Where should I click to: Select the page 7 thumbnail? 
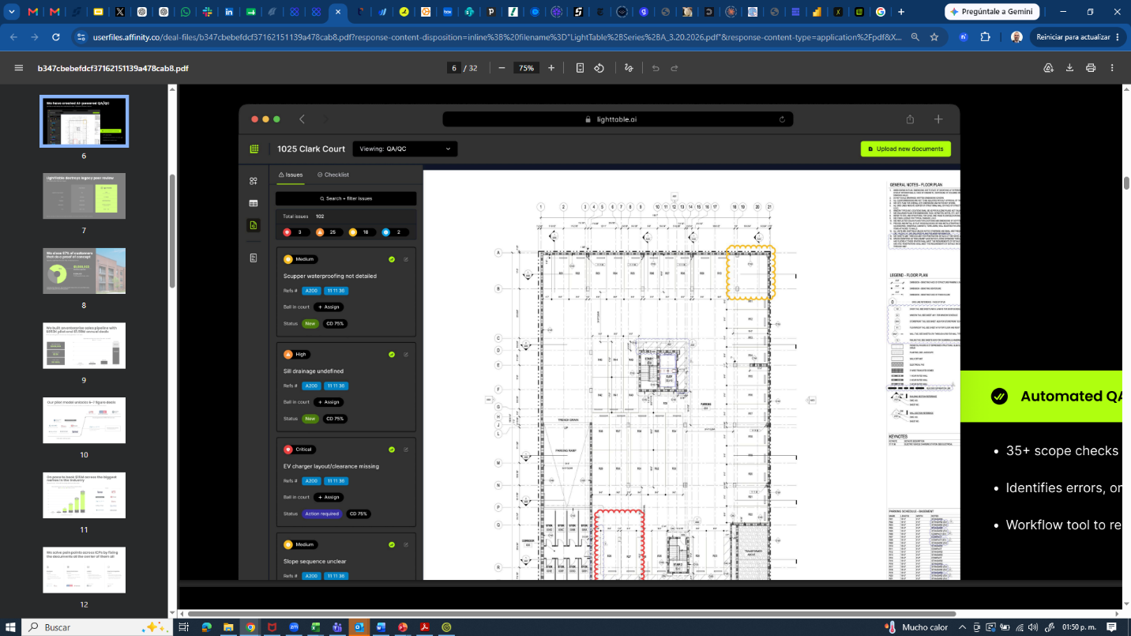point(84,196)
